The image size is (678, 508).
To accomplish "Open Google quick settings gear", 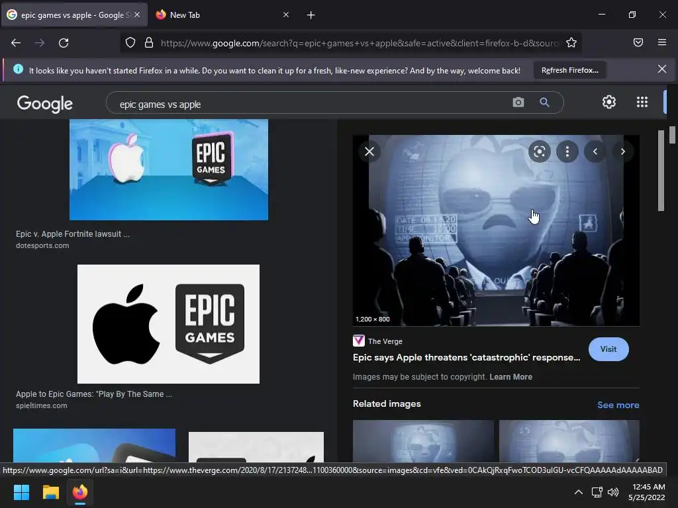I will point(609,102).
